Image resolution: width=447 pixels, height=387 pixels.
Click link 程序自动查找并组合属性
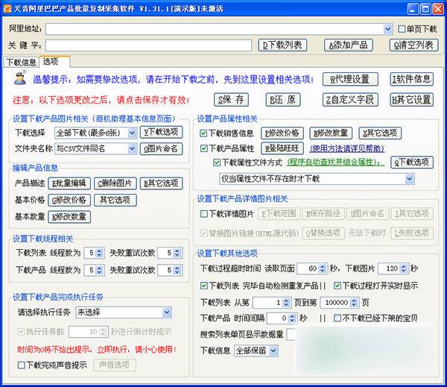335,163
